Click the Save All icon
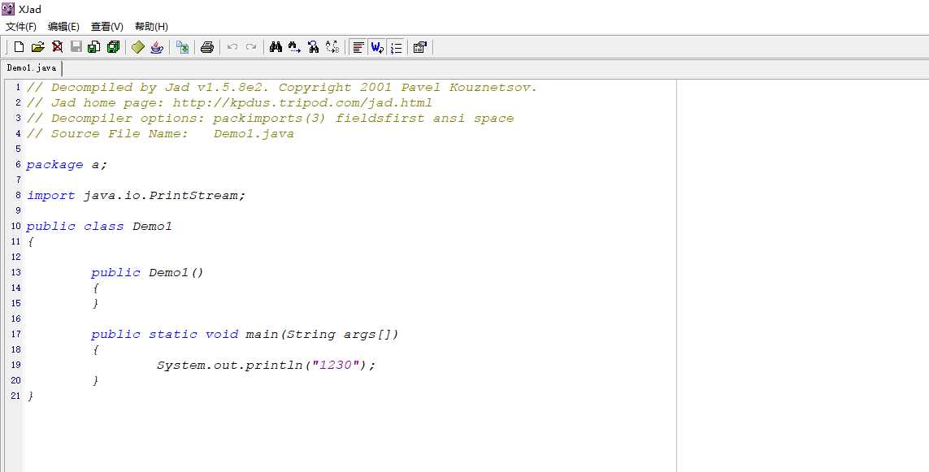 click(x=113, y=47)
